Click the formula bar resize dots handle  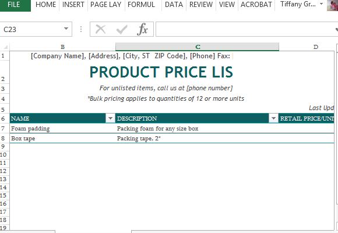coord(81,29)
